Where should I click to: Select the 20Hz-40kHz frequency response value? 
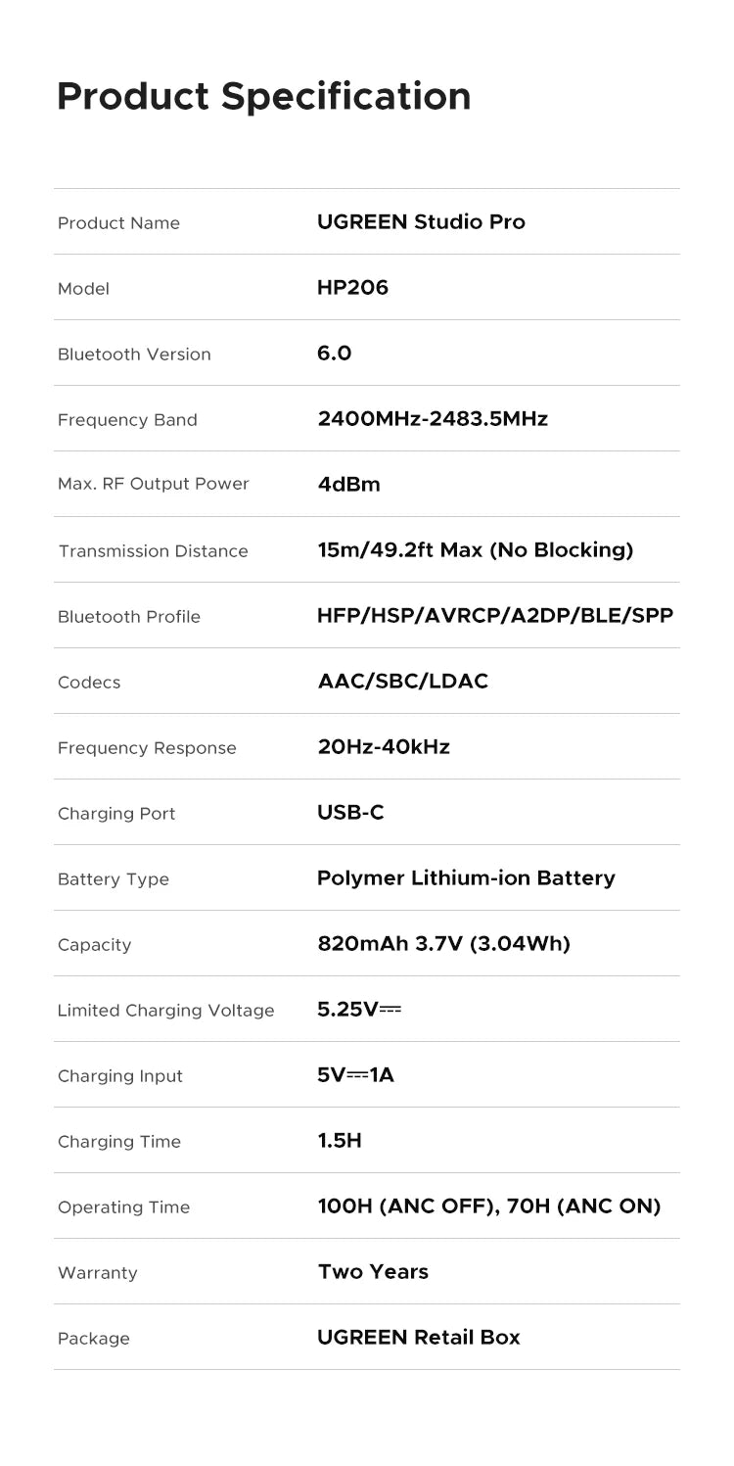tap(384, 747)
